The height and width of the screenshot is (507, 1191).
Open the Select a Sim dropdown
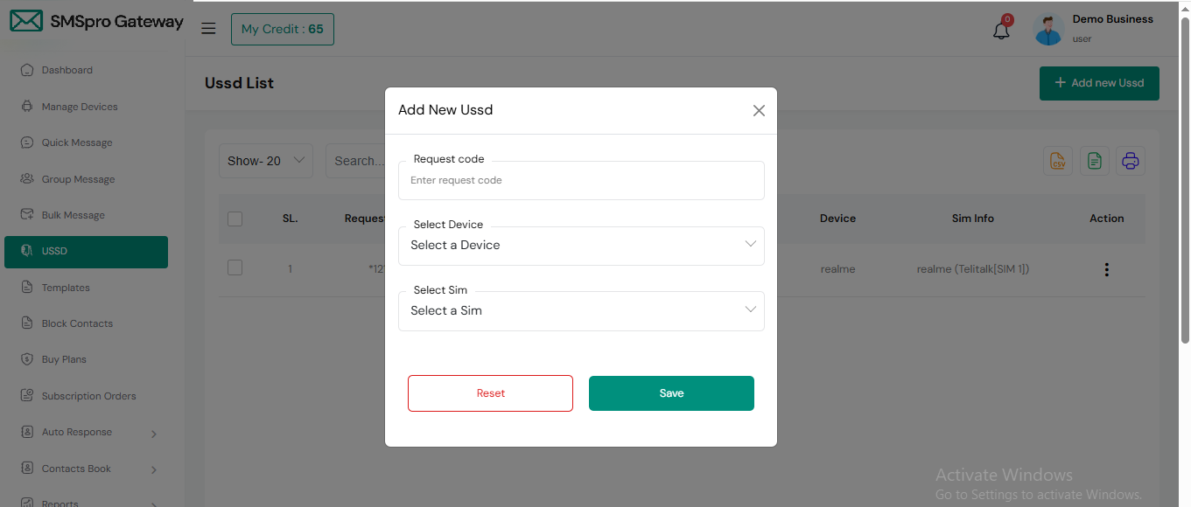[x=581, y=311]
